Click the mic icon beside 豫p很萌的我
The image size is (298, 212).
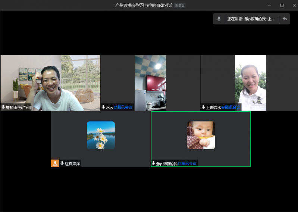[x=153, y=163]
